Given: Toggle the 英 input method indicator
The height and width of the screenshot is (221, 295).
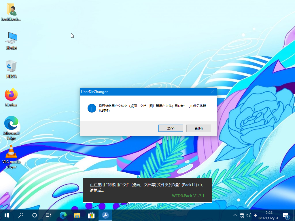Looking at the screenshot, I should click(x=255, y=215).
